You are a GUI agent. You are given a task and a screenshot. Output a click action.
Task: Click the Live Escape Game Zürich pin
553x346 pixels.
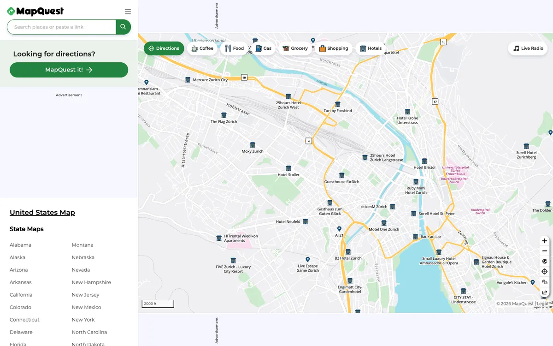(x=308, y=260)
